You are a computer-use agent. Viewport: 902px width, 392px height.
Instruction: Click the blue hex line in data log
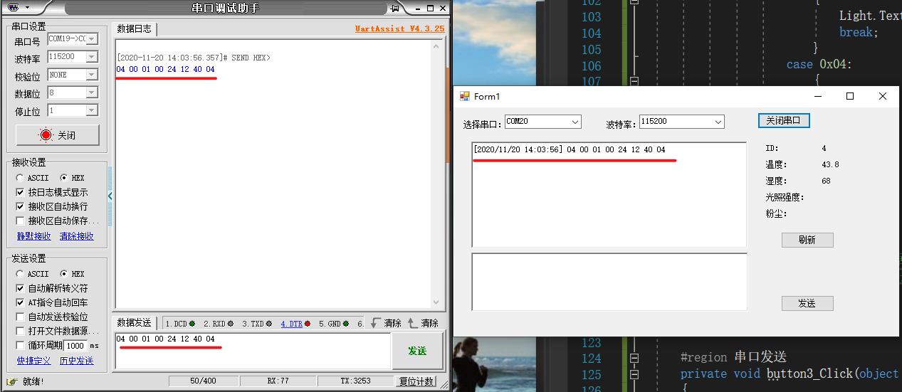coord(165,70)
